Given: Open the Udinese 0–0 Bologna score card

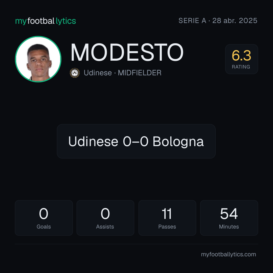Looking at the screenshot, I should pyautogui.click(x=136, y=141).
